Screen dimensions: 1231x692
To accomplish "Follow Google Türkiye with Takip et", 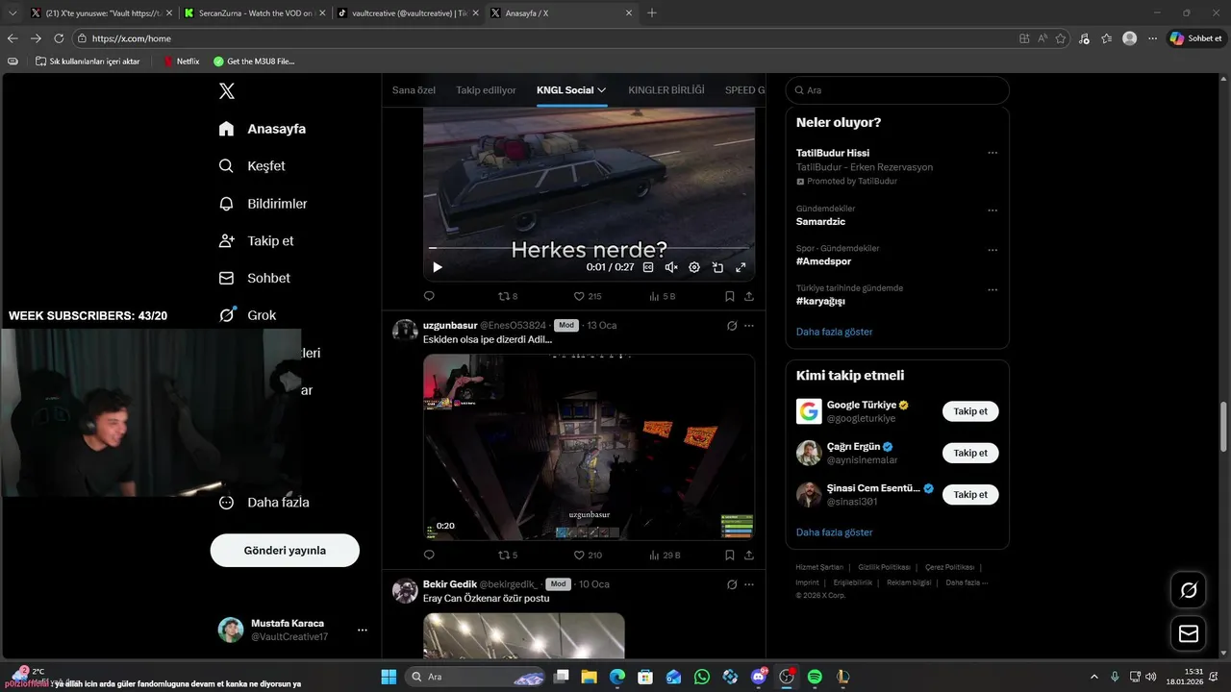I will [x=970, y=411].
